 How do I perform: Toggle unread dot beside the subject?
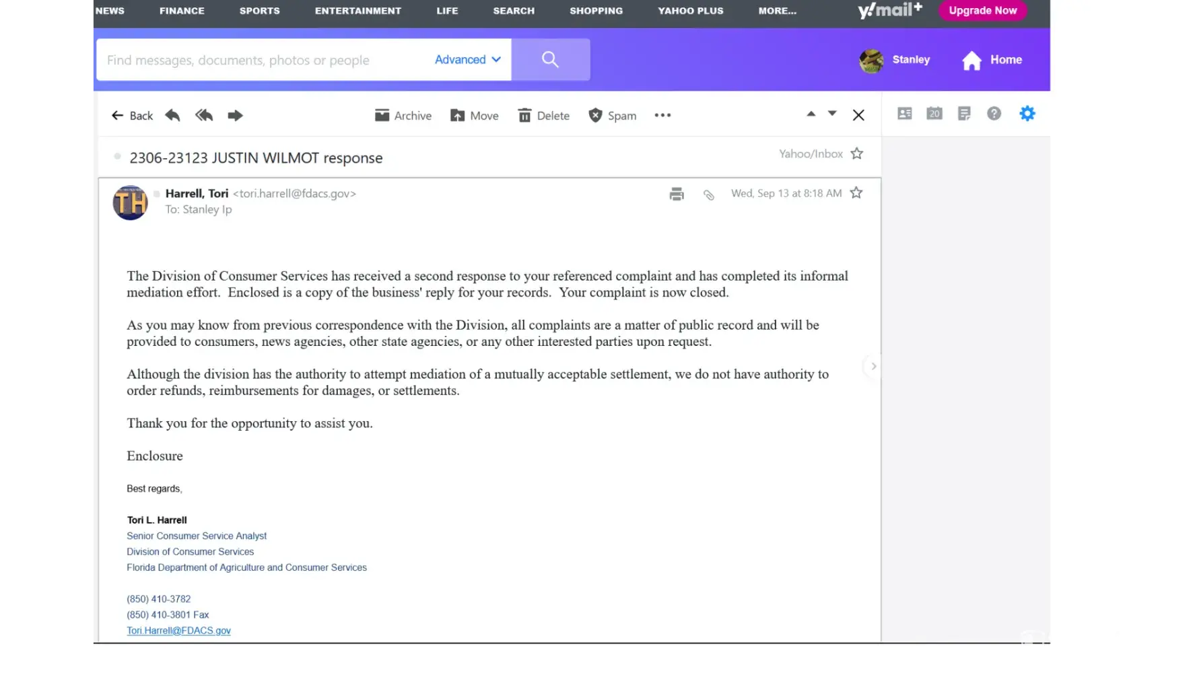(x=118, y=156)
